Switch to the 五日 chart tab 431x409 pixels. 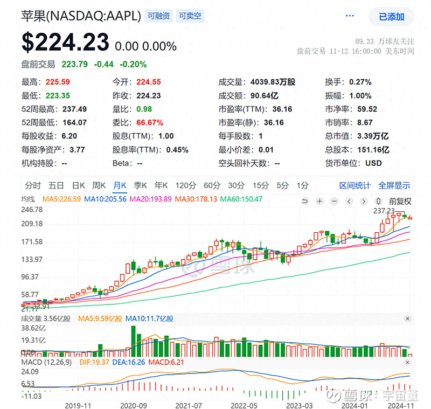pos(56,185)
